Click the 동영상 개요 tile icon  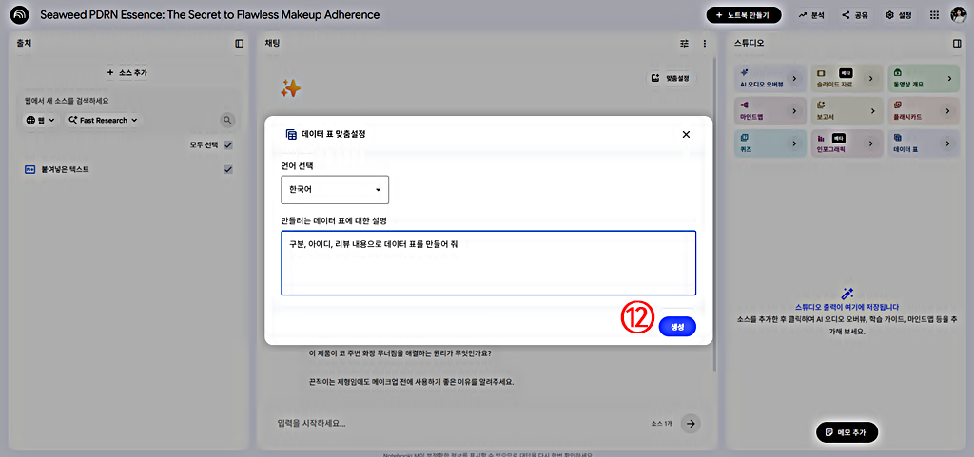[898, 72]
